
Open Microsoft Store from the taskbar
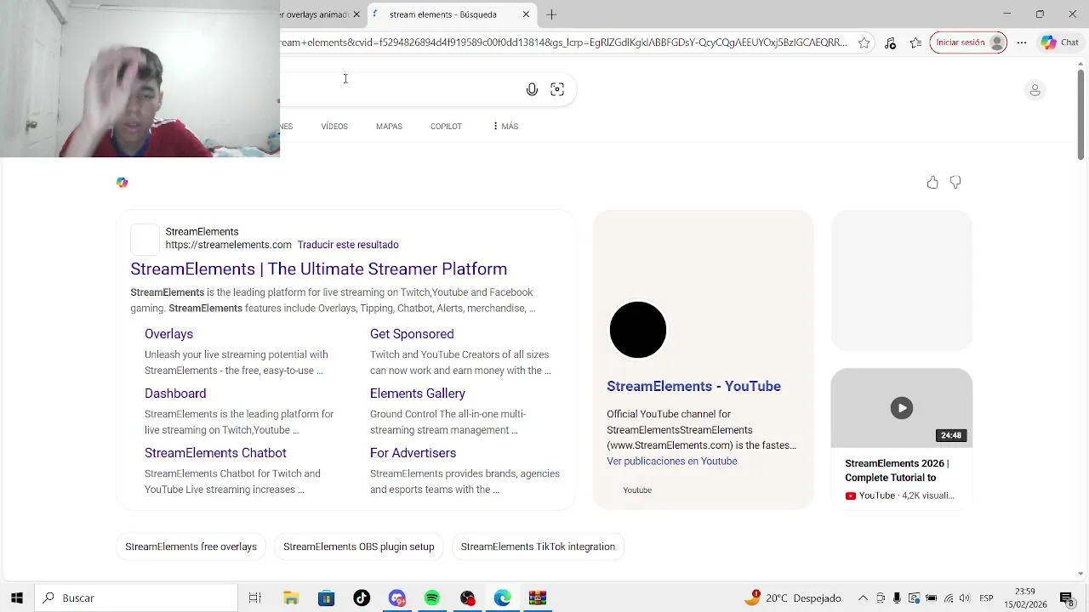tap(326, 598)
